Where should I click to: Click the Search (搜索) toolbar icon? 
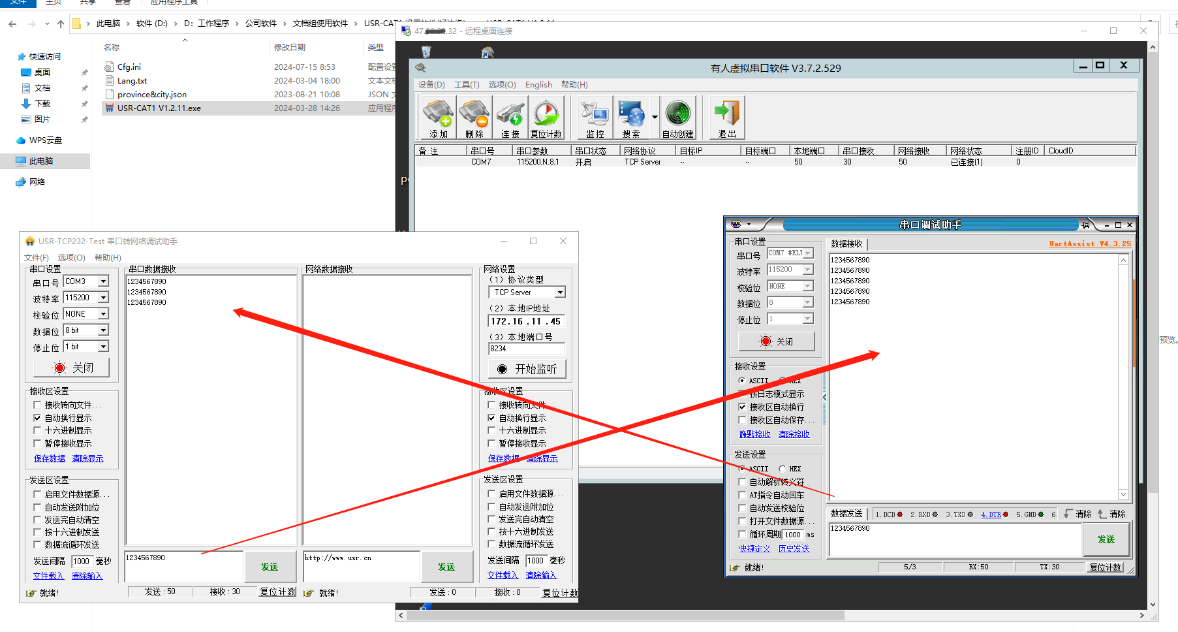631,118
